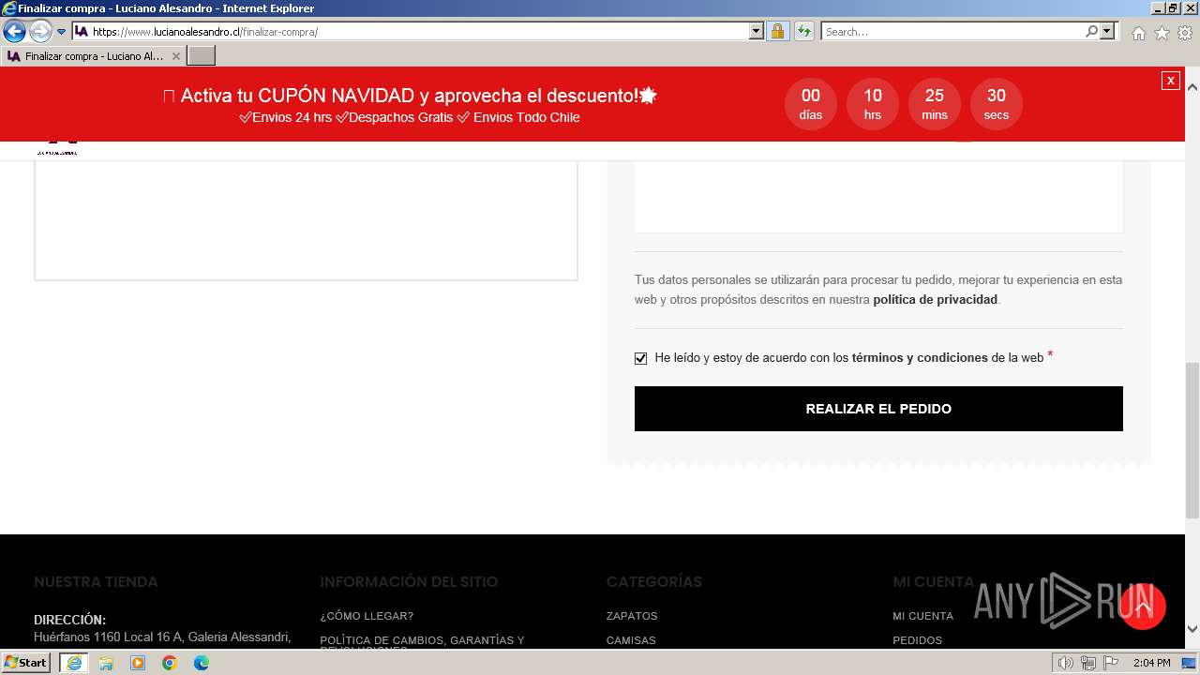Open Internet Explorer from the taskbar
This screenshot has width=1200, height=675.
point(73,663)
